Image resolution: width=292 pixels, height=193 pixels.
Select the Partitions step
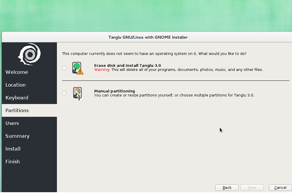click(x=29, y=110)
